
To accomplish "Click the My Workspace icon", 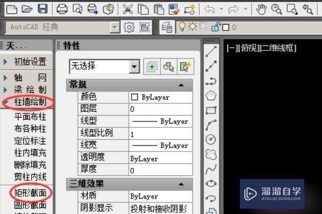I will point(145,27).
